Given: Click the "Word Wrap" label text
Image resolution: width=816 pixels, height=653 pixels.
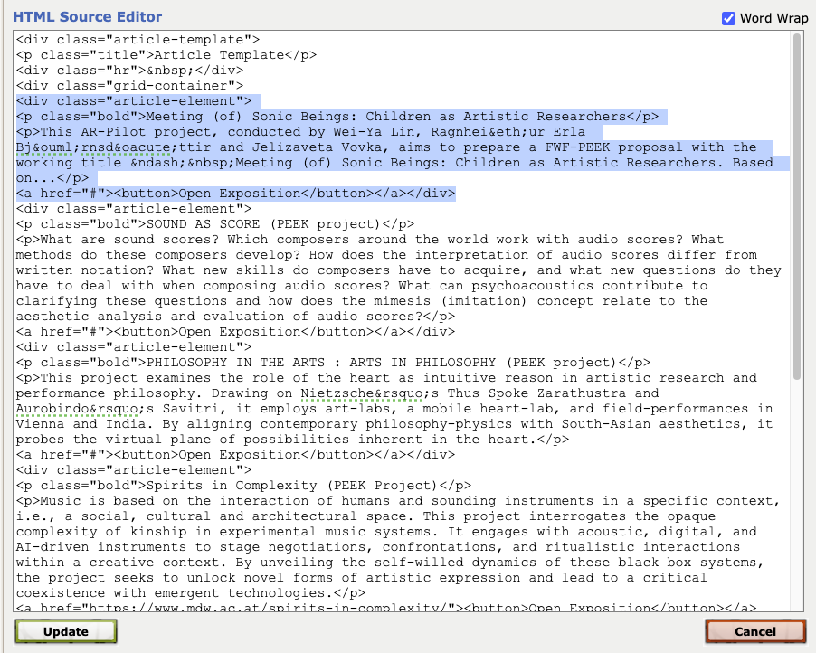Looking at the screenshot, I should 773,18.
